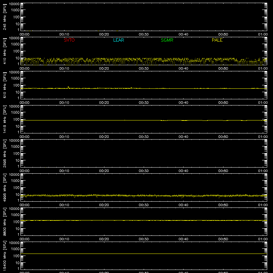Screen dimensions: 273x273
Task: Click the 00:30 tick label of the 8800 MHz panel
Action: pyautogui.click(x=144, y=239)
